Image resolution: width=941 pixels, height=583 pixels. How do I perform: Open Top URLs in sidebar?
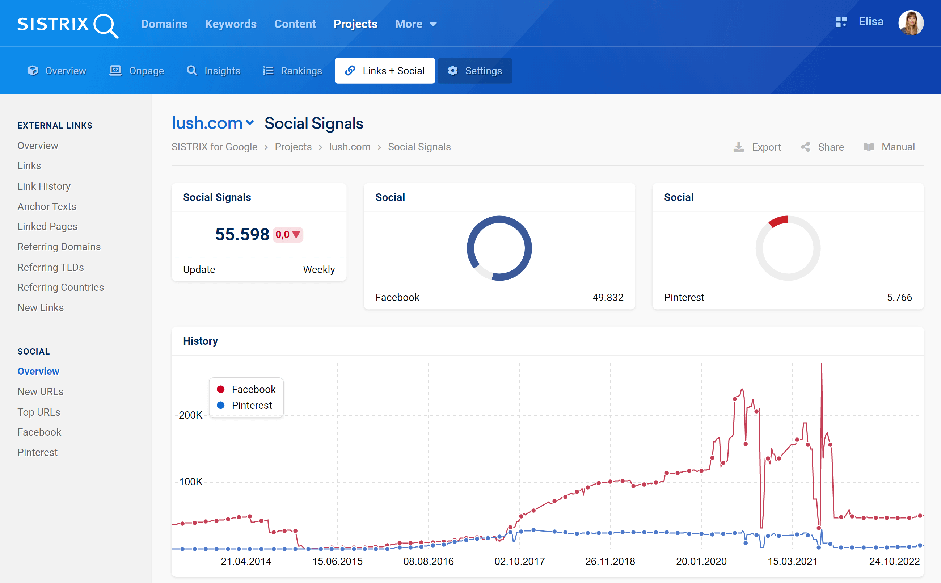(38, 412)
